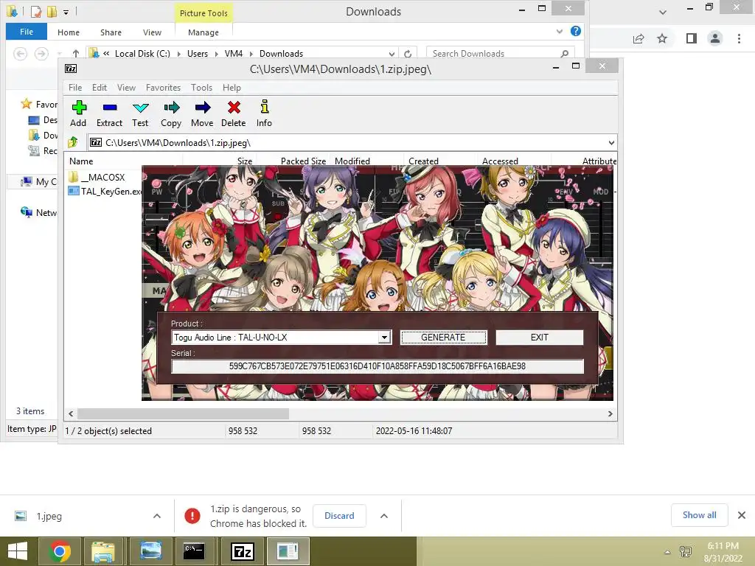Expand the 7-Zip address path dropdown

611,143
